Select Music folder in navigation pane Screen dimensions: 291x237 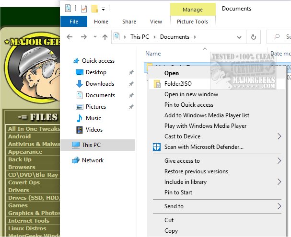point(93,118)
